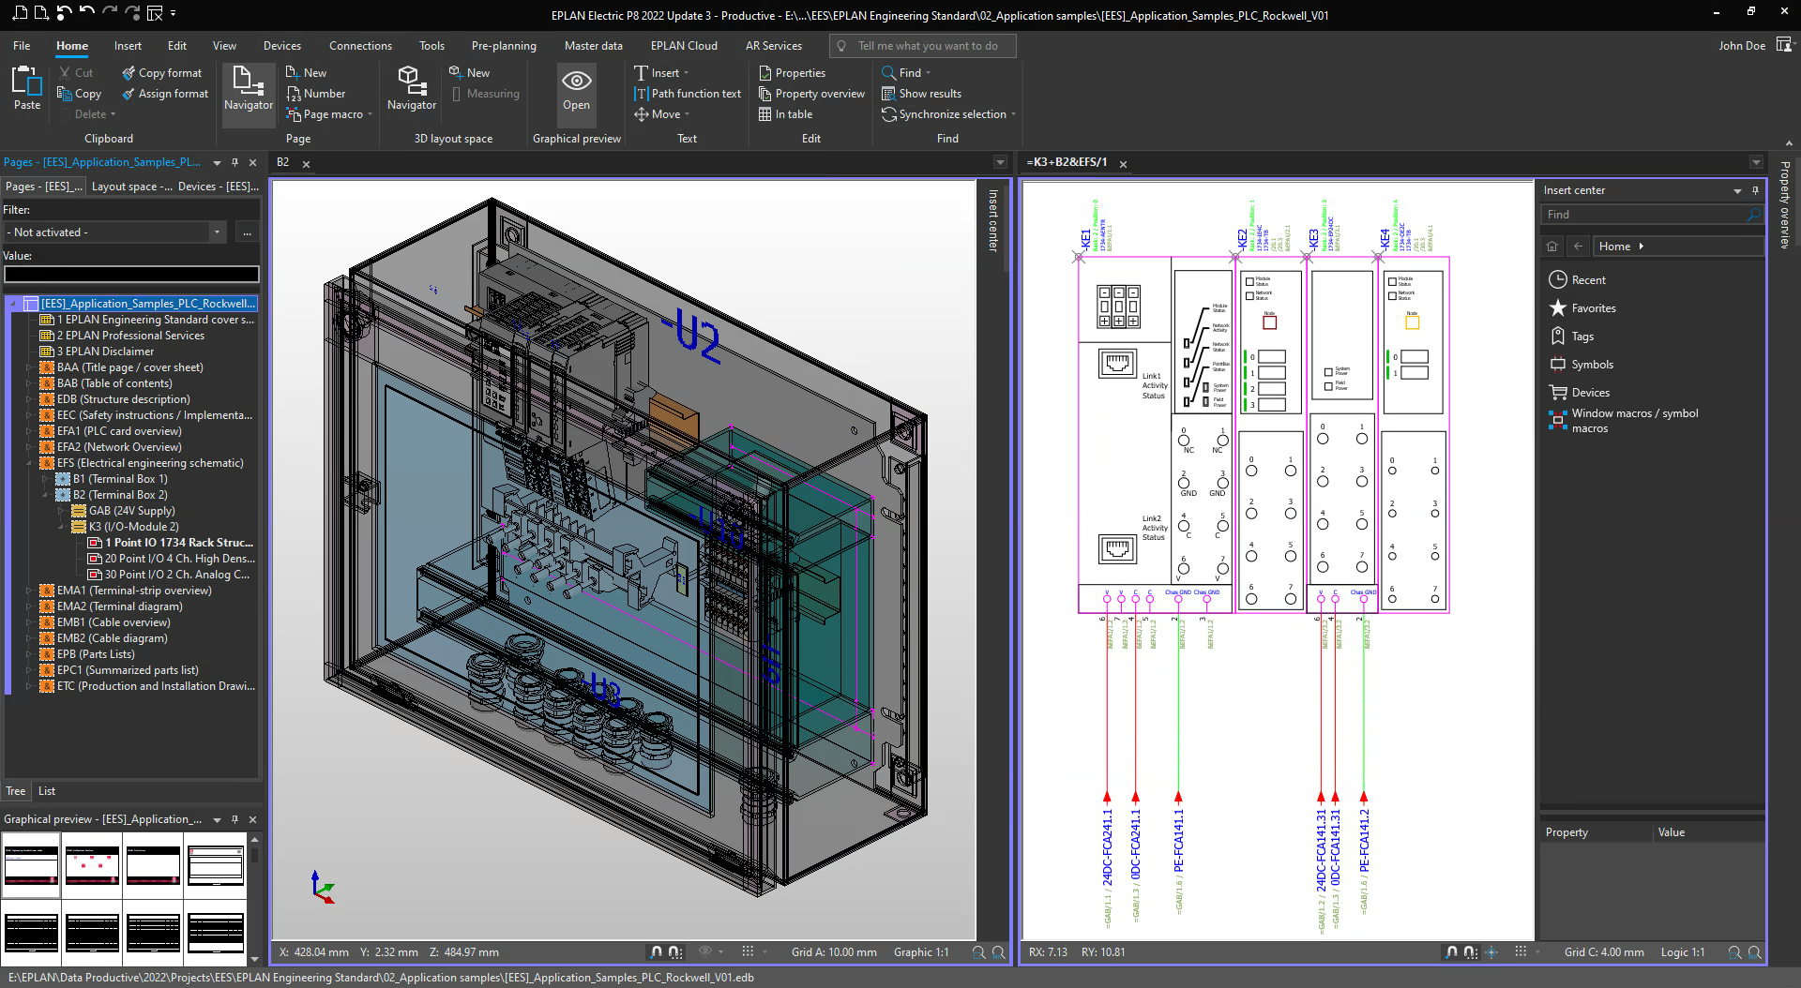This screenshot has height=988, width=1801.
Task: Click the Paste icon in Clipboard group
Action: click(x=26, y=82)
